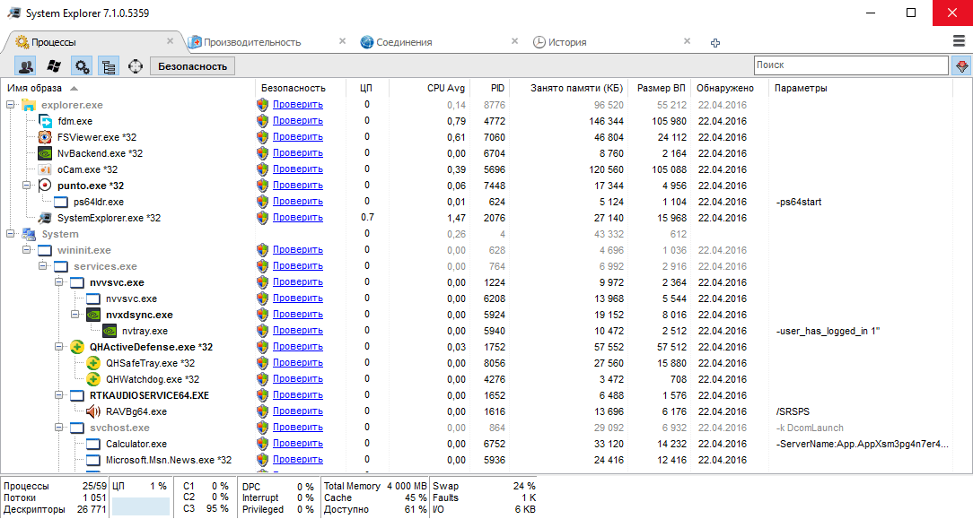
Task: Toggle showing processes of all users
Action: click(x=25, y=66)
